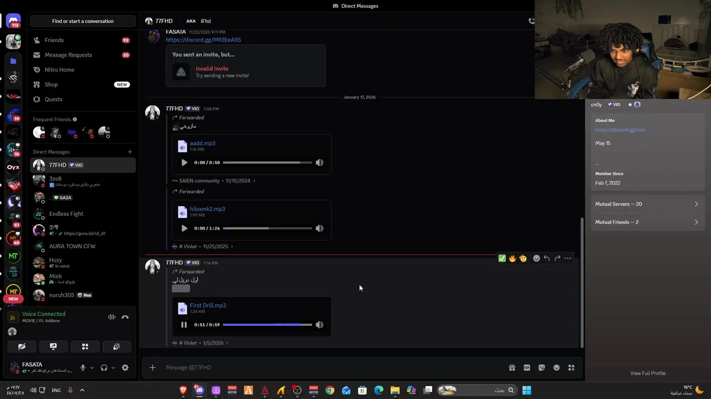
Task: Turn on camera in voice panel
Action: pyautogui.click(x=22, y=346)
